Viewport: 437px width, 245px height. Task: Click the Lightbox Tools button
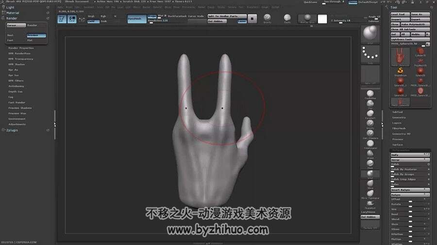[x=410, y=39]
